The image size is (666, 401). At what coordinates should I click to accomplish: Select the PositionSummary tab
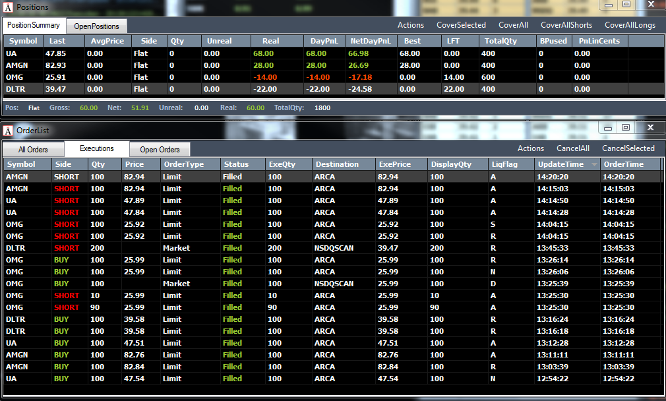pos(34,25)
